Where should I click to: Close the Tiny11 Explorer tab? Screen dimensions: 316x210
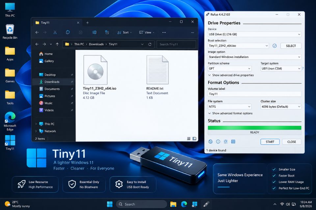pos(78,23)
